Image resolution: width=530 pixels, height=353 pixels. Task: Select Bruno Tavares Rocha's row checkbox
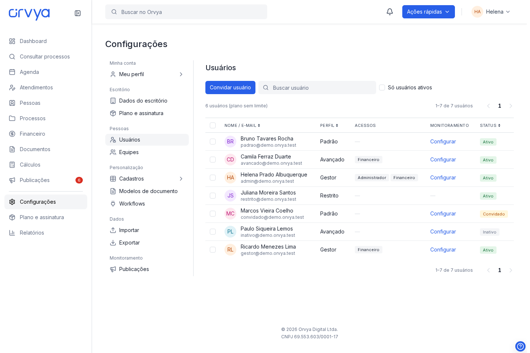(x=213, y=142)
